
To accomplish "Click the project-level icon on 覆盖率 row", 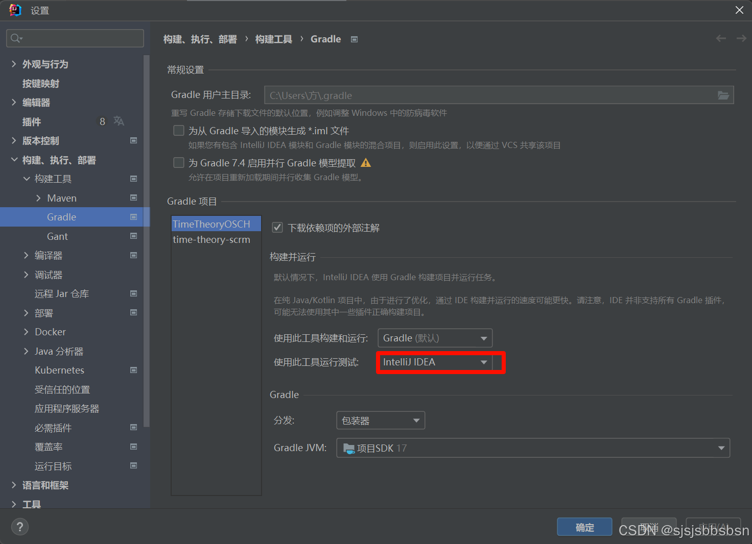I will pos(134,447).
